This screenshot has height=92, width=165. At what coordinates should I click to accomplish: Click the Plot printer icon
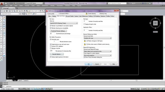point(10,11)
